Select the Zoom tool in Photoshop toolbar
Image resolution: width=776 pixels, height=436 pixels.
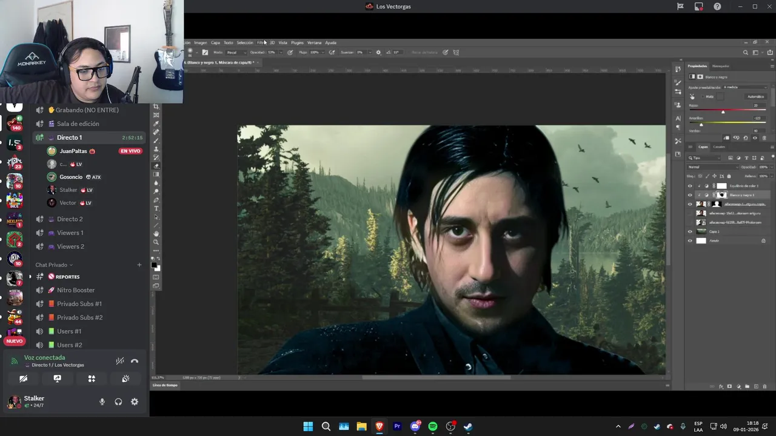[156, 242]
